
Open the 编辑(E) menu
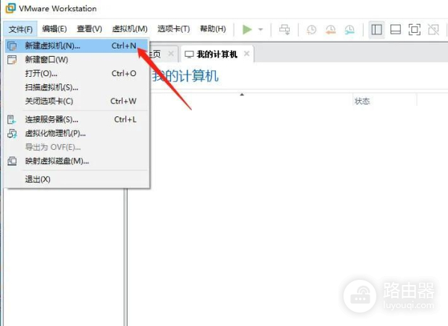tap(55, 29)
